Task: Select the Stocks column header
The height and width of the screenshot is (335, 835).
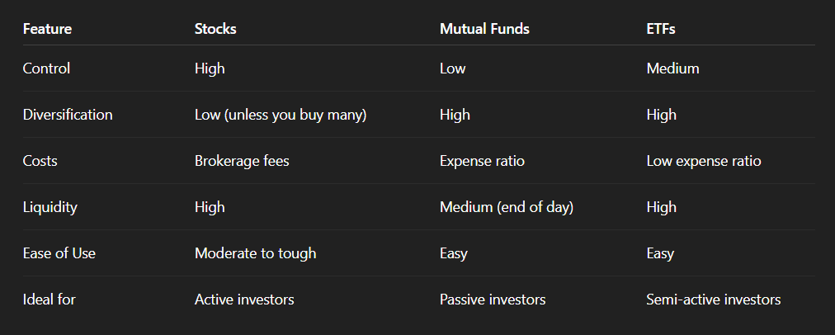Action: pos(215,29)
